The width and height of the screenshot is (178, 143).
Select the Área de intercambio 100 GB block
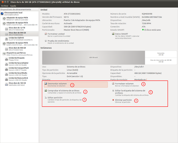pyautogui.click(x=161, y=61)
